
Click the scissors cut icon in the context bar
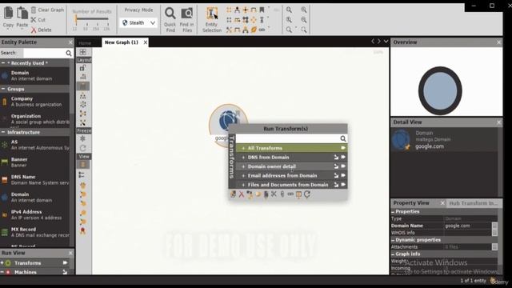274,194
